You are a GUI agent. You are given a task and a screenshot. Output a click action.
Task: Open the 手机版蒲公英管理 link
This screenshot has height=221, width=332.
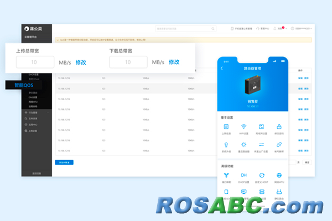pos(241,29)
